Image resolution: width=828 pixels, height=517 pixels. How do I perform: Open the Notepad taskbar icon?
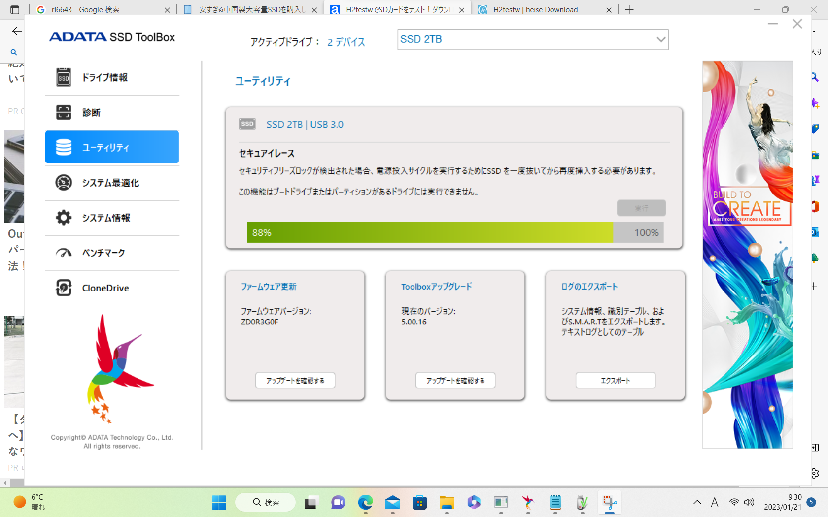(x=555, y=502)
